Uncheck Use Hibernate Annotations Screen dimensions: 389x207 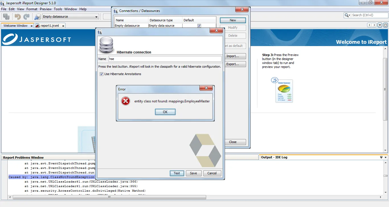coord(102,74)
